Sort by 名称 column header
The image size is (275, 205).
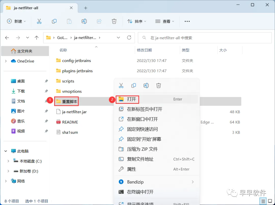click(63, 50)
